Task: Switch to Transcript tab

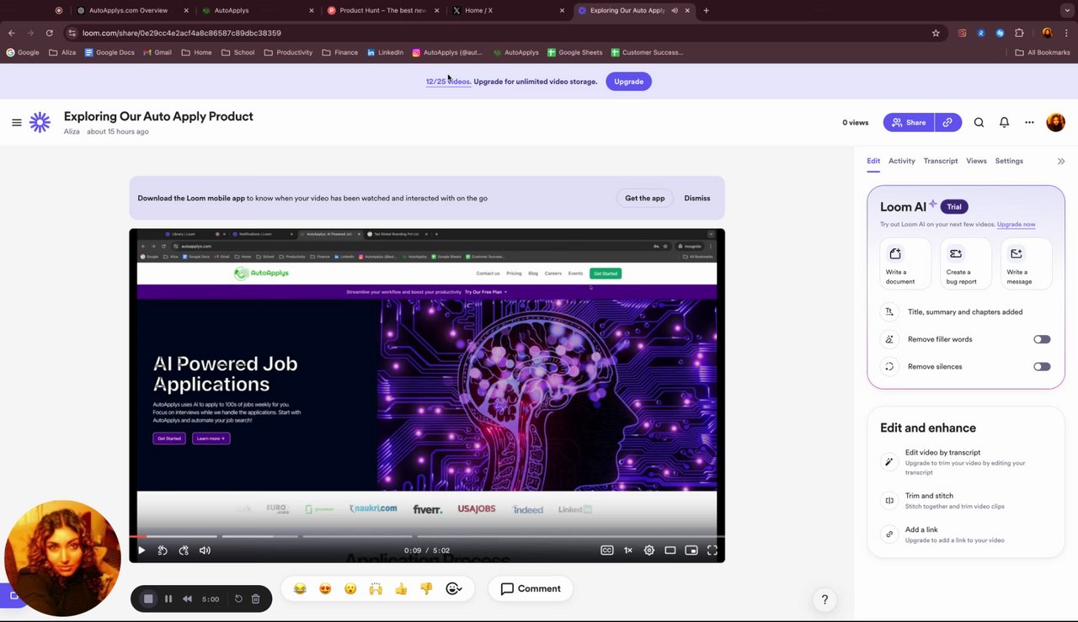Action: [940, 161]
